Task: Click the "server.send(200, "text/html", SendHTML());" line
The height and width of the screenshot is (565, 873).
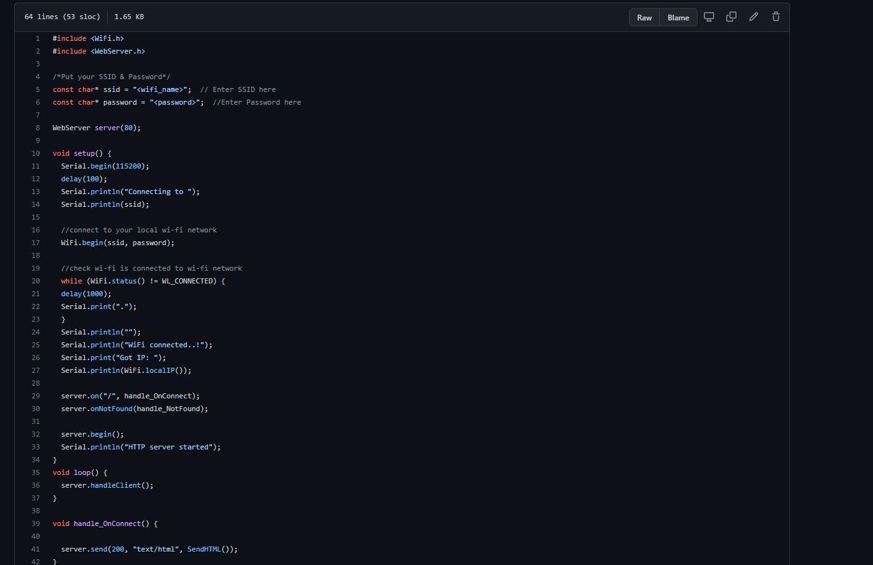Action: pos(149,549)
